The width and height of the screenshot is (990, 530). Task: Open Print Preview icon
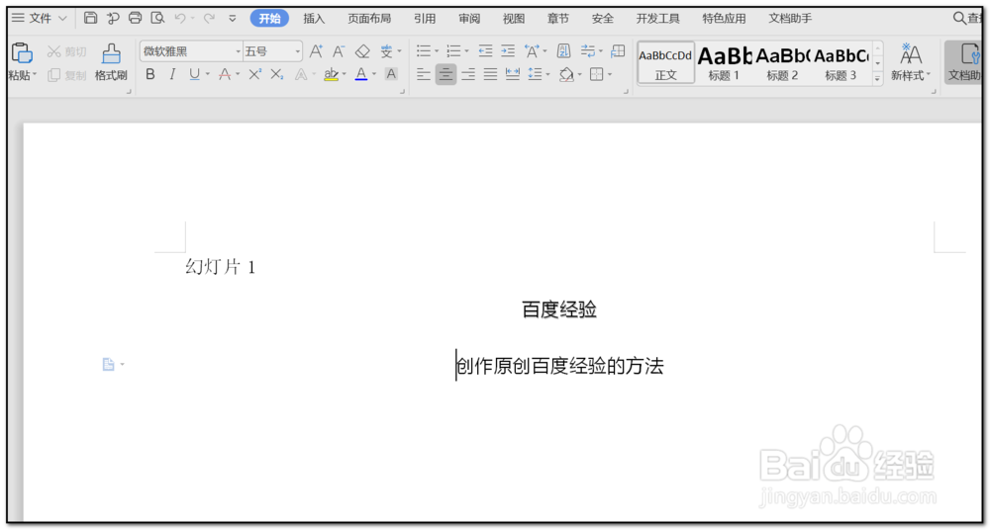pyautogui.click(x=157, y=19)
